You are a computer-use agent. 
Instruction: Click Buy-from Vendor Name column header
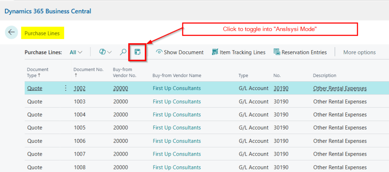pyautogui.click(x=177, y=76)
